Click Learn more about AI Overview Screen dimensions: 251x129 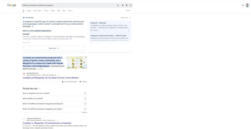tap(124, 18)
